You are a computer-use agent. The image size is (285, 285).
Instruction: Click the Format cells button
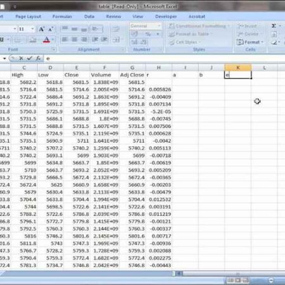(250, 42)
